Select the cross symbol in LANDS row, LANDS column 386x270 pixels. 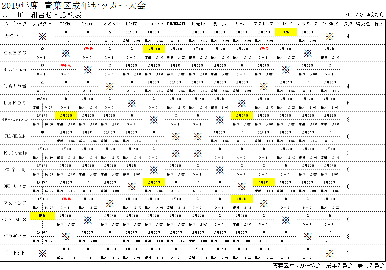132,103
